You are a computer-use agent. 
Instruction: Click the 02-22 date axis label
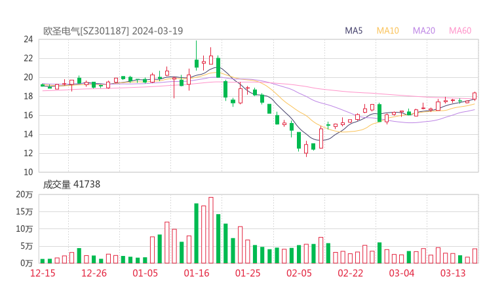[350, 273]
